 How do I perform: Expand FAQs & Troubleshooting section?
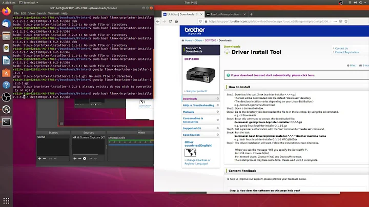[x=217, y=105]
